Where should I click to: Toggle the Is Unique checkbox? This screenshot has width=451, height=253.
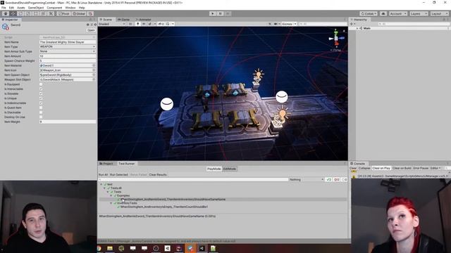pyautogui.click(x=41, y=98)
